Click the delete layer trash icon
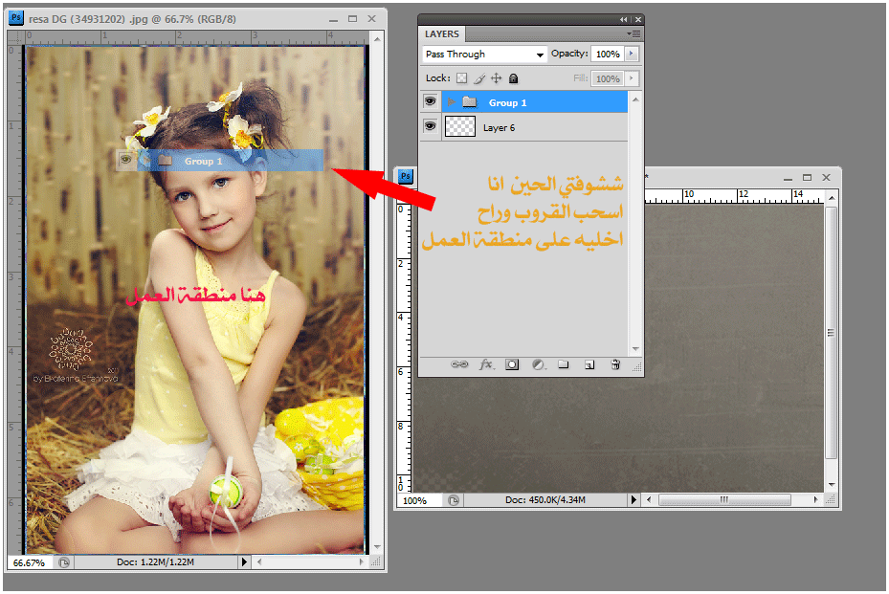Image resolution: width=889 pixels, height=594 pixels. (x=615, y=364)
